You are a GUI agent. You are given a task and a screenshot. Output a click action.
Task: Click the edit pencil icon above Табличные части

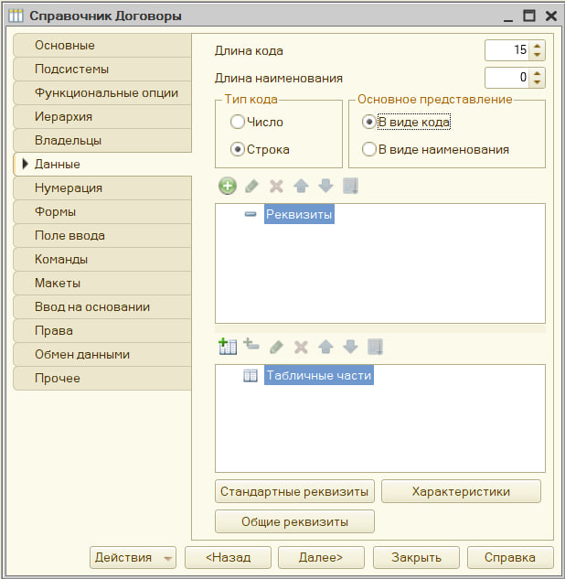click(276, 347)
